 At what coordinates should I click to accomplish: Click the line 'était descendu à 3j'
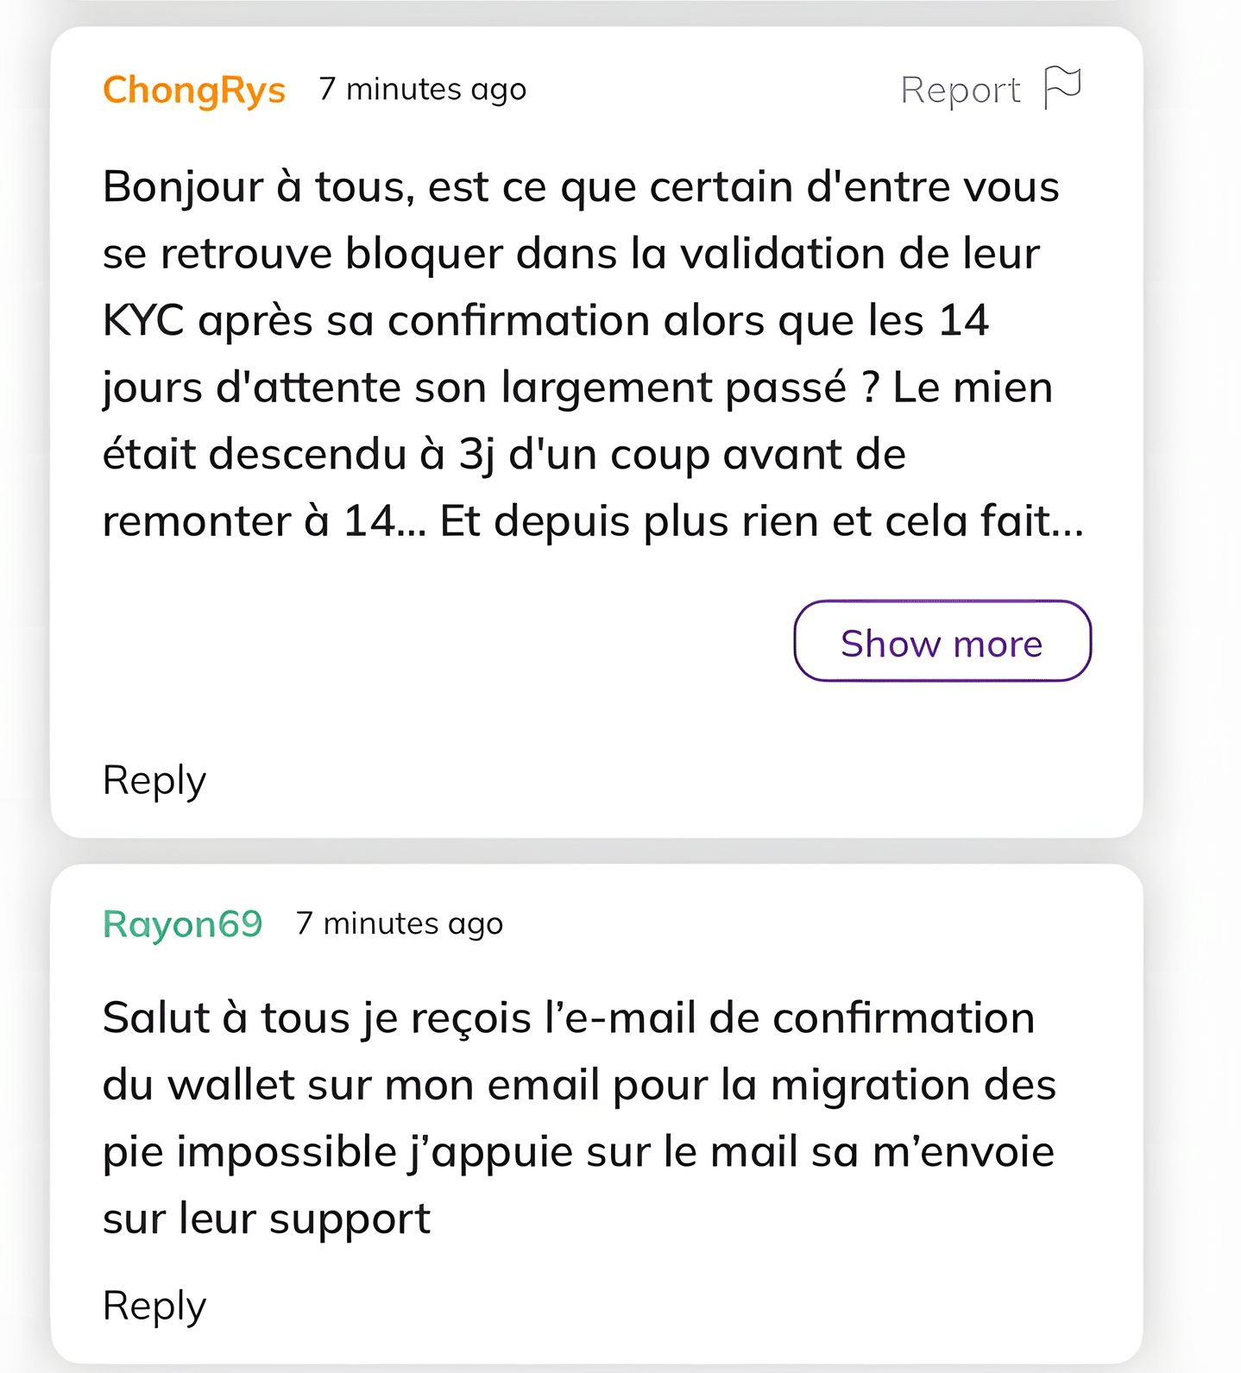pos(504,454)
